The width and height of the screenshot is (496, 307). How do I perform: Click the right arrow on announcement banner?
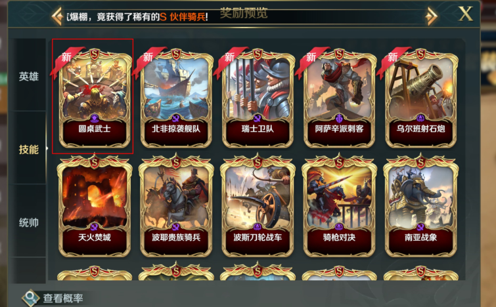[x=431, y=16]
